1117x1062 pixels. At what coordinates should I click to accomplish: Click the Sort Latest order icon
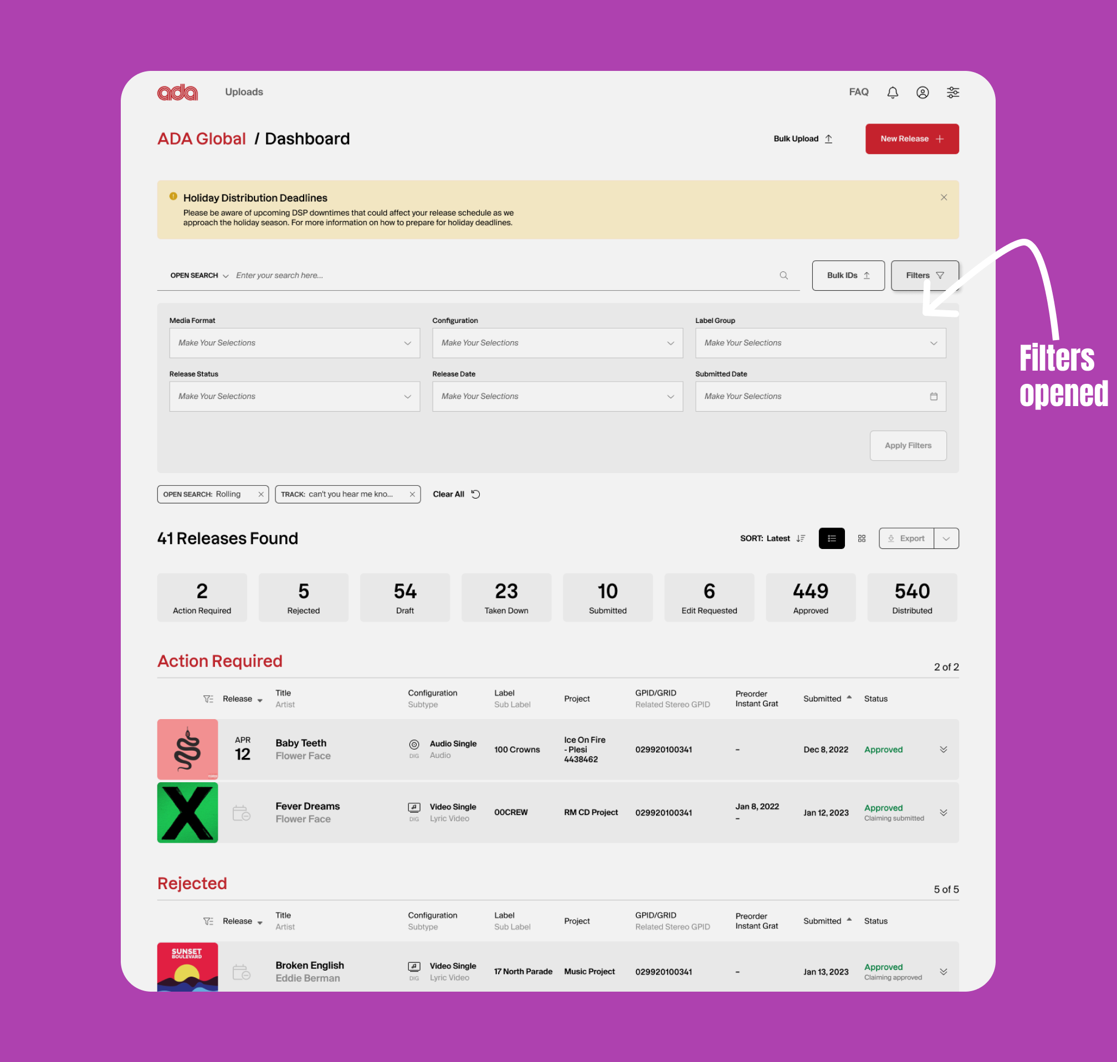pos(801,538)
